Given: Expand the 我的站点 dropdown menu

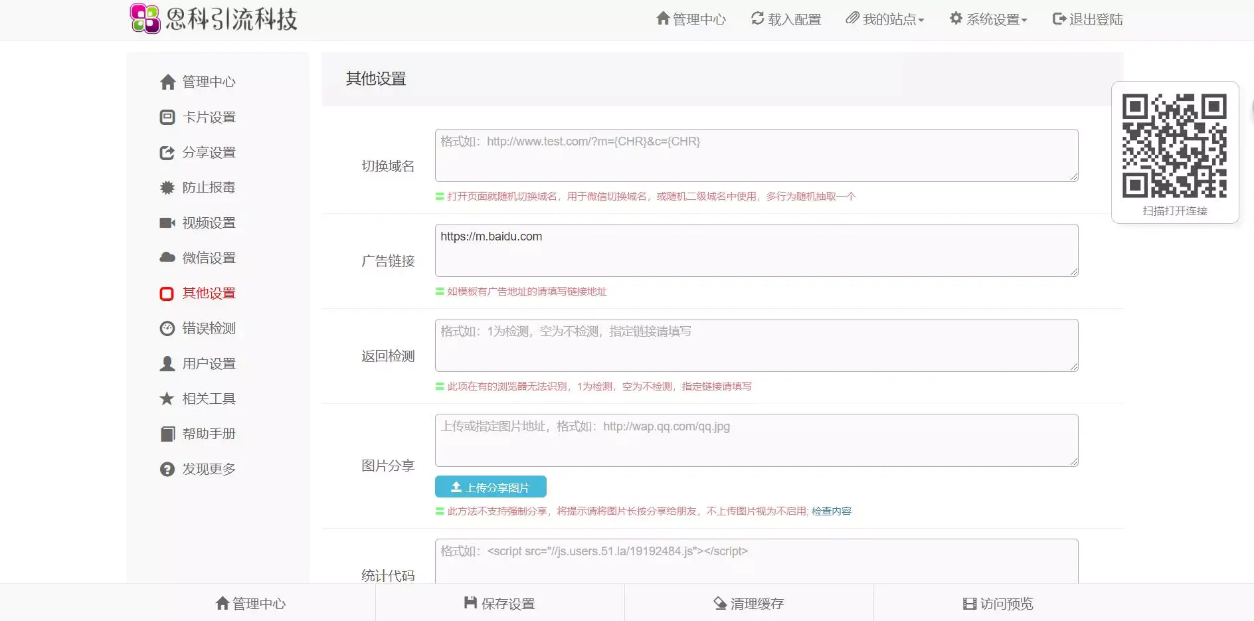Looking at the screenshot, I should (885, 19).
